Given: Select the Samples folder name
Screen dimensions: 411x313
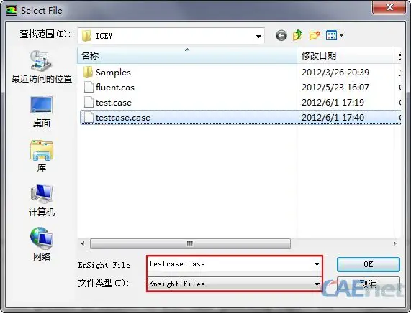Looking at the screenshot, I should [113, 73].
